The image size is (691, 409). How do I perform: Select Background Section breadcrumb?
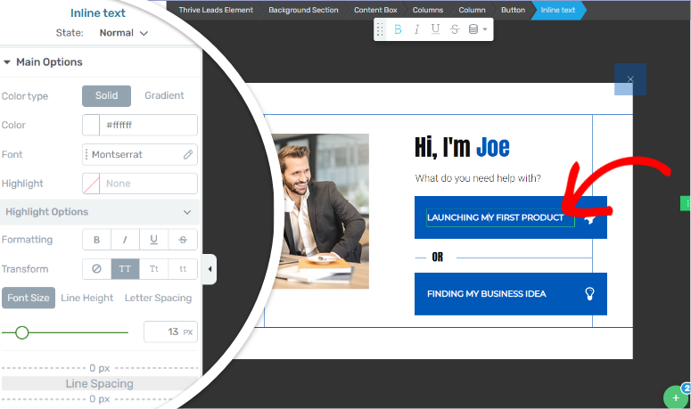[304, 10]
